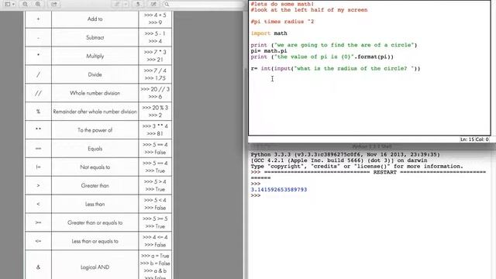Click the 'pi= math.pi' code line
This screenshot has height=279, width=496.
coord(269,51)
